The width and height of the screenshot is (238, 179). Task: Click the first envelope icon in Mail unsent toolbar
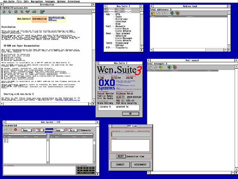(150, 67)
